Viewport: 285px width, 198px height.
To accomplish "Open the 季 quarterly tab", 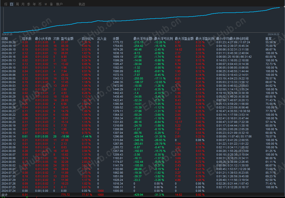I will coord(28,4).
